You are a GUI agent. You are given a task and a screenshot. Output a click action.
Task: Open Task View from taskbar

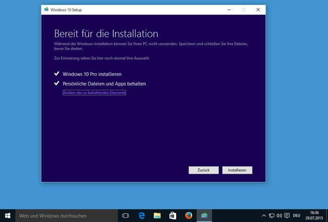pyautogui.click(x=126, y=216)
